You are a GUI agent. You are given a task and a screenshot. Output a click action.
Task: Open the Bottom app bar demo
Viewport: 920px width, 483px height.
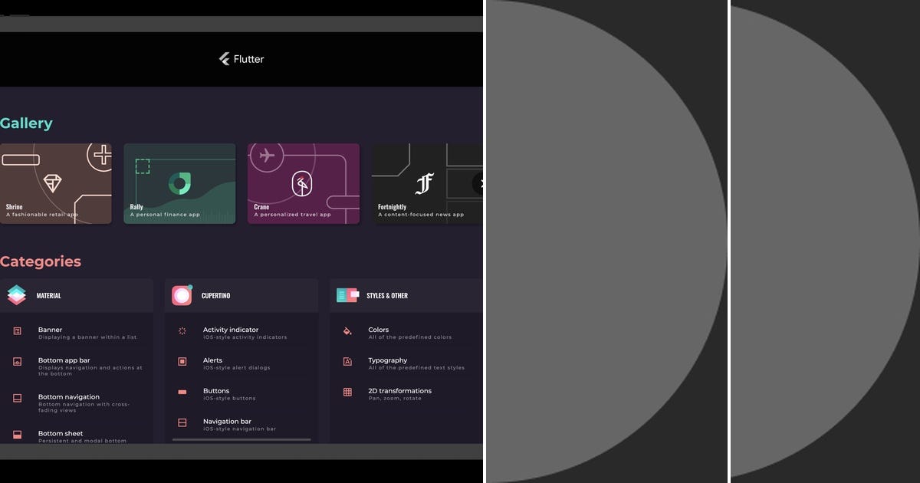(x=77, y=366)
